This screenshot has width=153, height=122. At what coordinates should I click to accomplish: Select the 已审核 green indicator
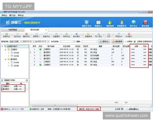pos(135,41)
